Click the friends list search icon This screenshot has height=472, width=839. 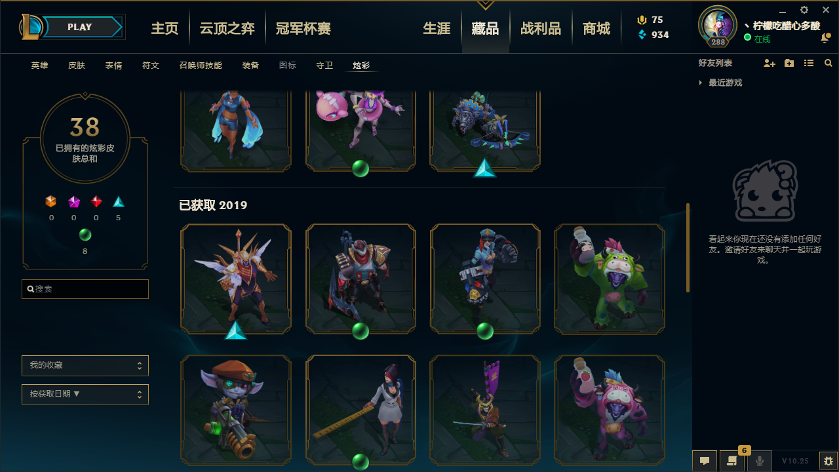[x=829, y=63]
